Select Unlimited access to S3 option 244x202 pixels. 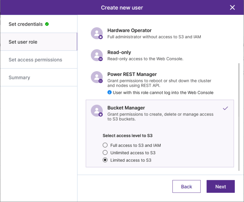coord(105,153)
